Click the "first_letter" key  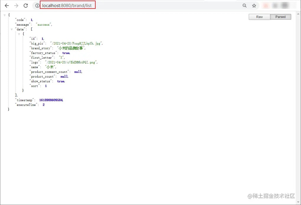41,58
